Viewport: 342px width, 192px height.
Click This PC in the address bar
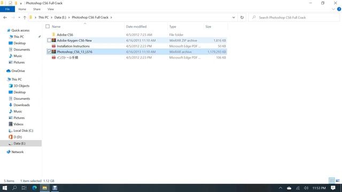tap(43, 18)
